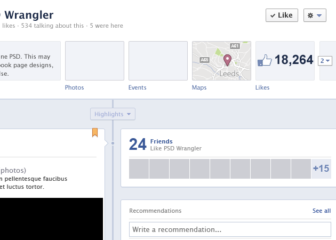This screenshot has width=336, height=240.
Task: Click the A65 road label on map
Action: click(x=204, y=60)
